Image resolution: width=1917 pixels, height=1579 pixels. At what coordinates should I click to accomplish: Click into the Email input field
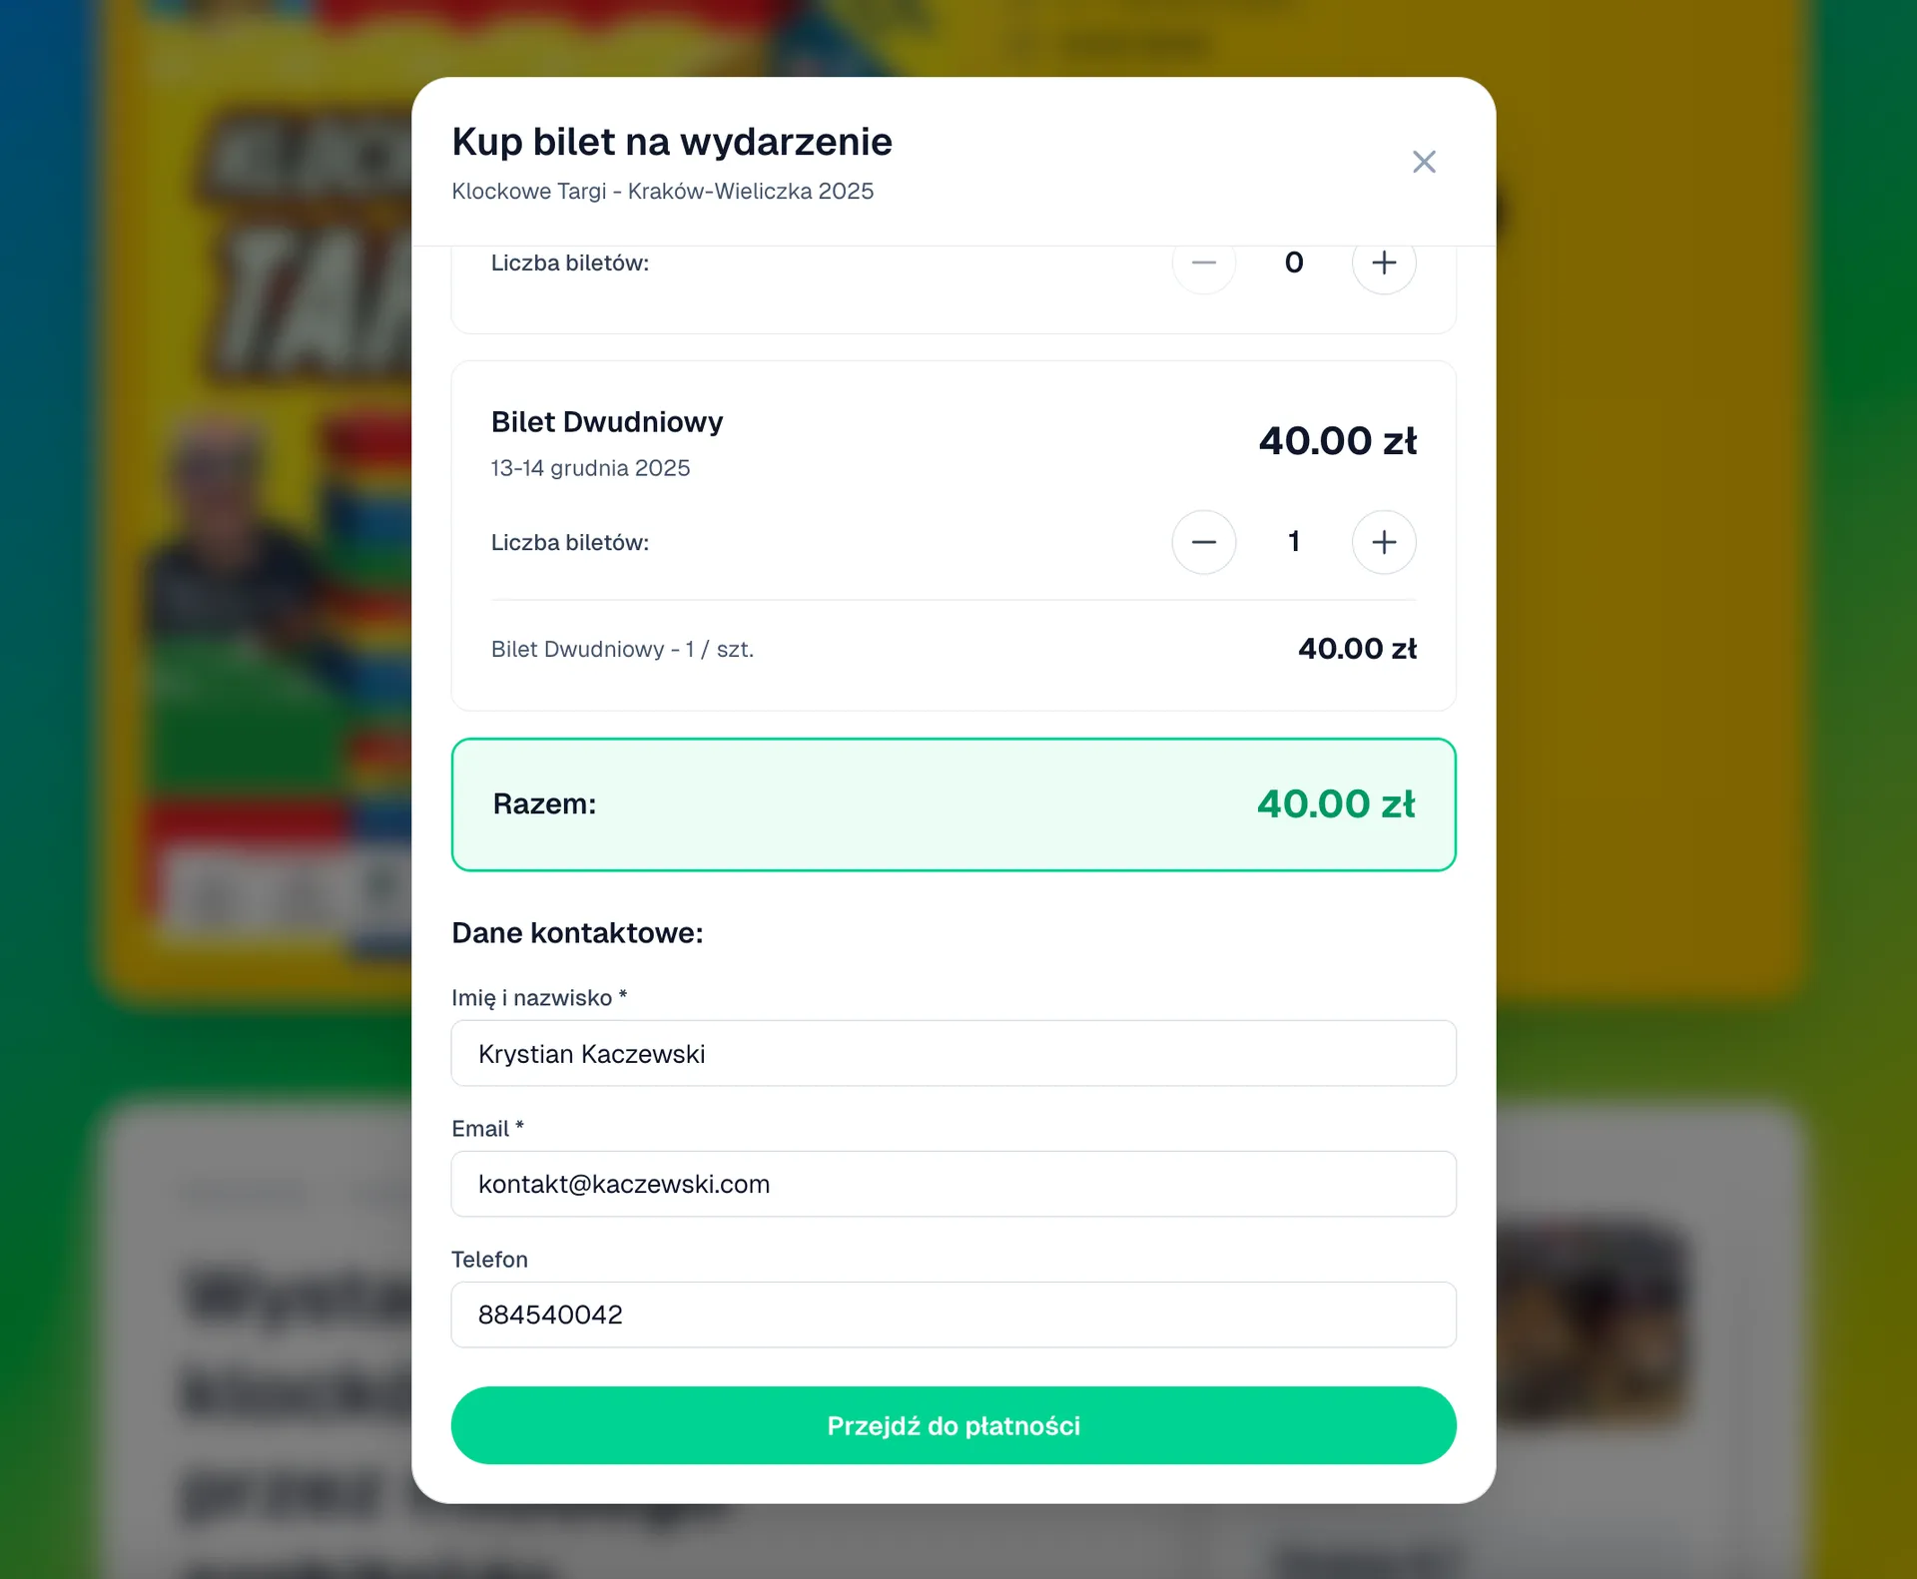(953, 1184)
